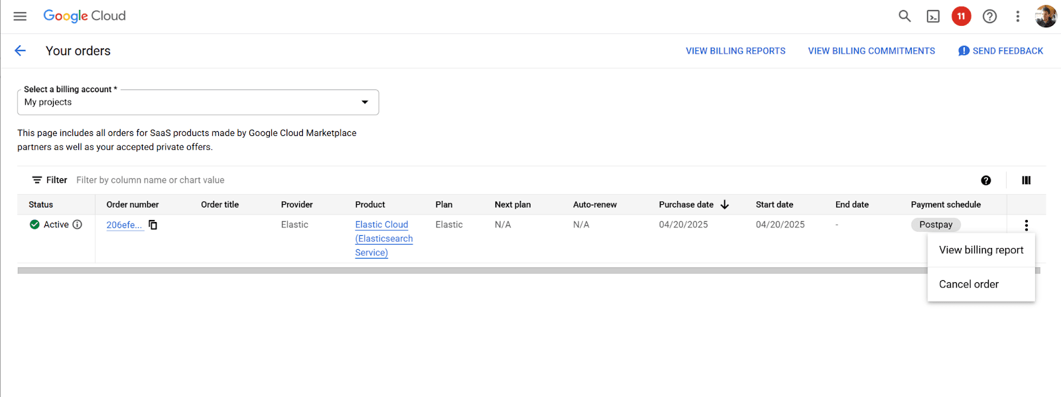Open the main navigation hamburger menu

[x=20, y=16]
